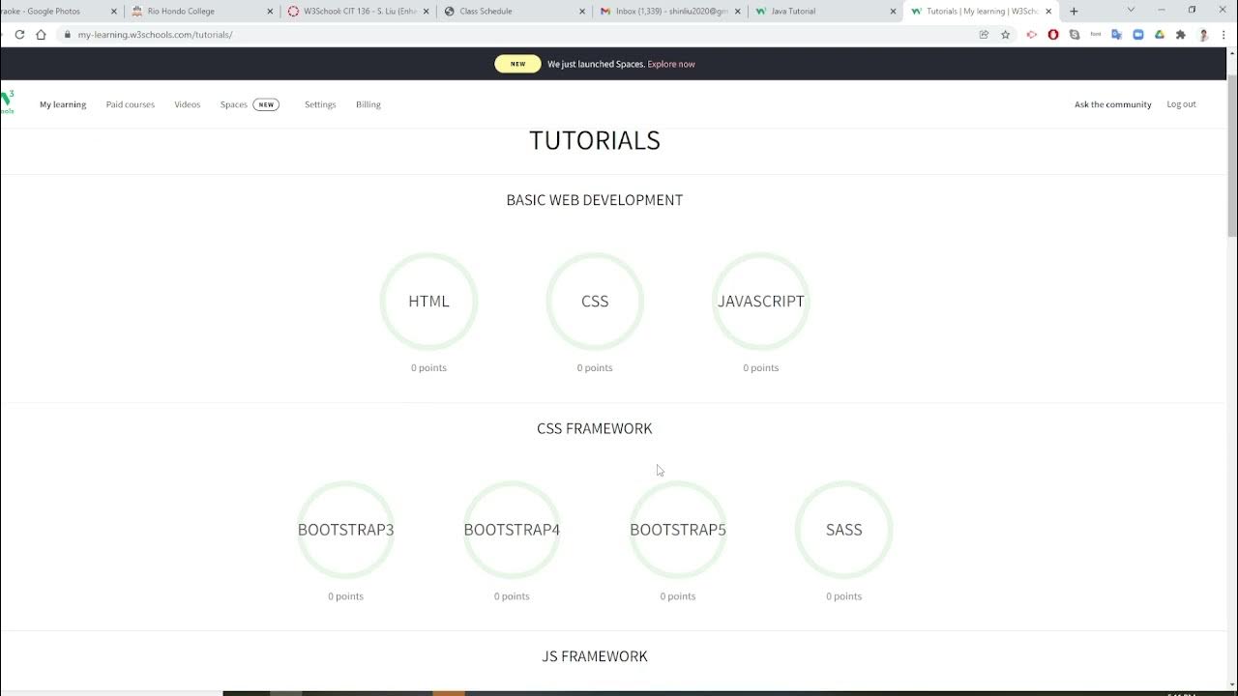Open My learning in the navigation
The height and width of the screenshot is (696, 1238).
click(x=63, y=104)
